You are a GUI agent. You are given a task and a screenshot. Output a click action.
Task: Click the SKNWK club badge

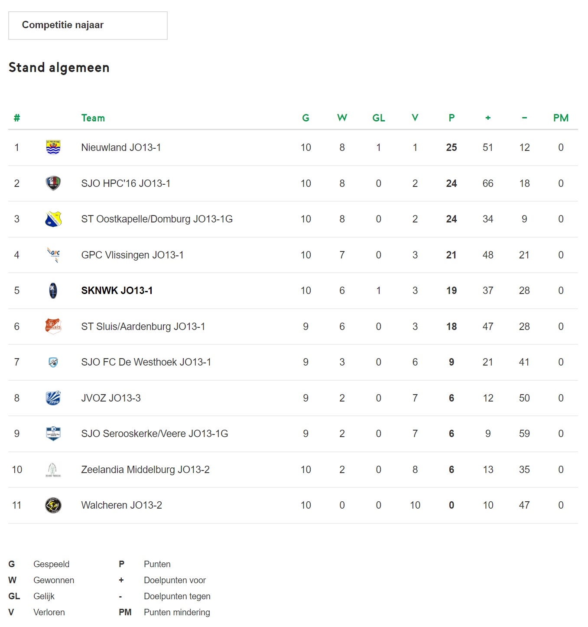coord(53,291)
